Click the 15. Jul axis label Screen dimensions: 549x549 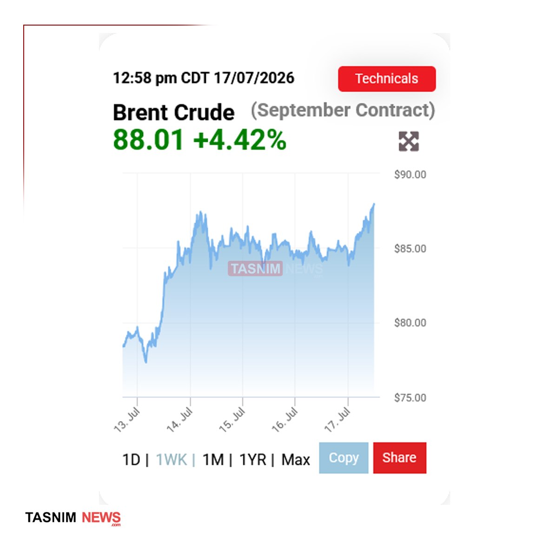[232, 420]
